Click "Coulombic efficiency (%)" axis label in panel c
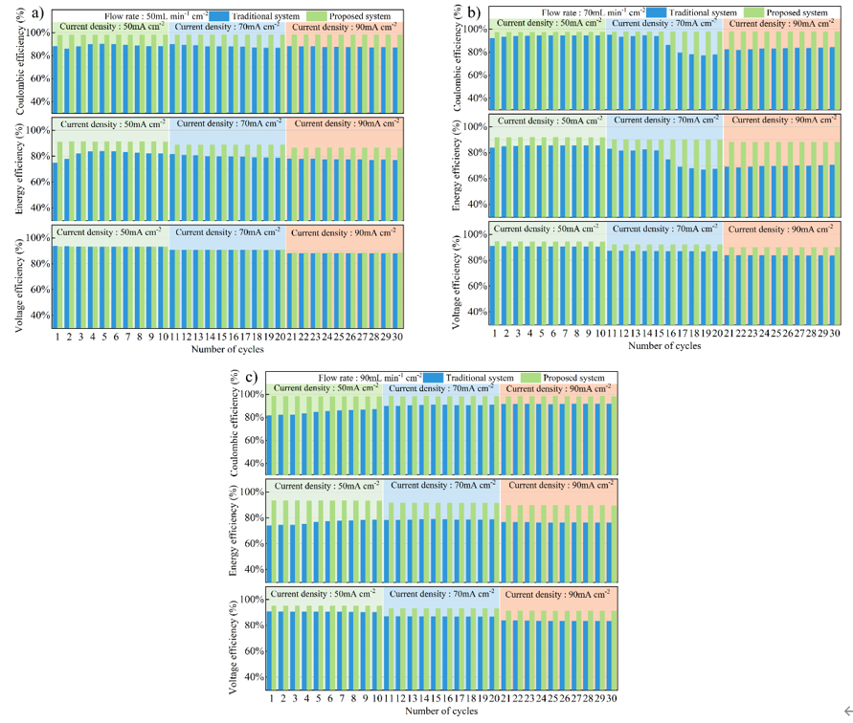Screen dimensions: 853x723 pyautogui.click(x=235, y=423)
